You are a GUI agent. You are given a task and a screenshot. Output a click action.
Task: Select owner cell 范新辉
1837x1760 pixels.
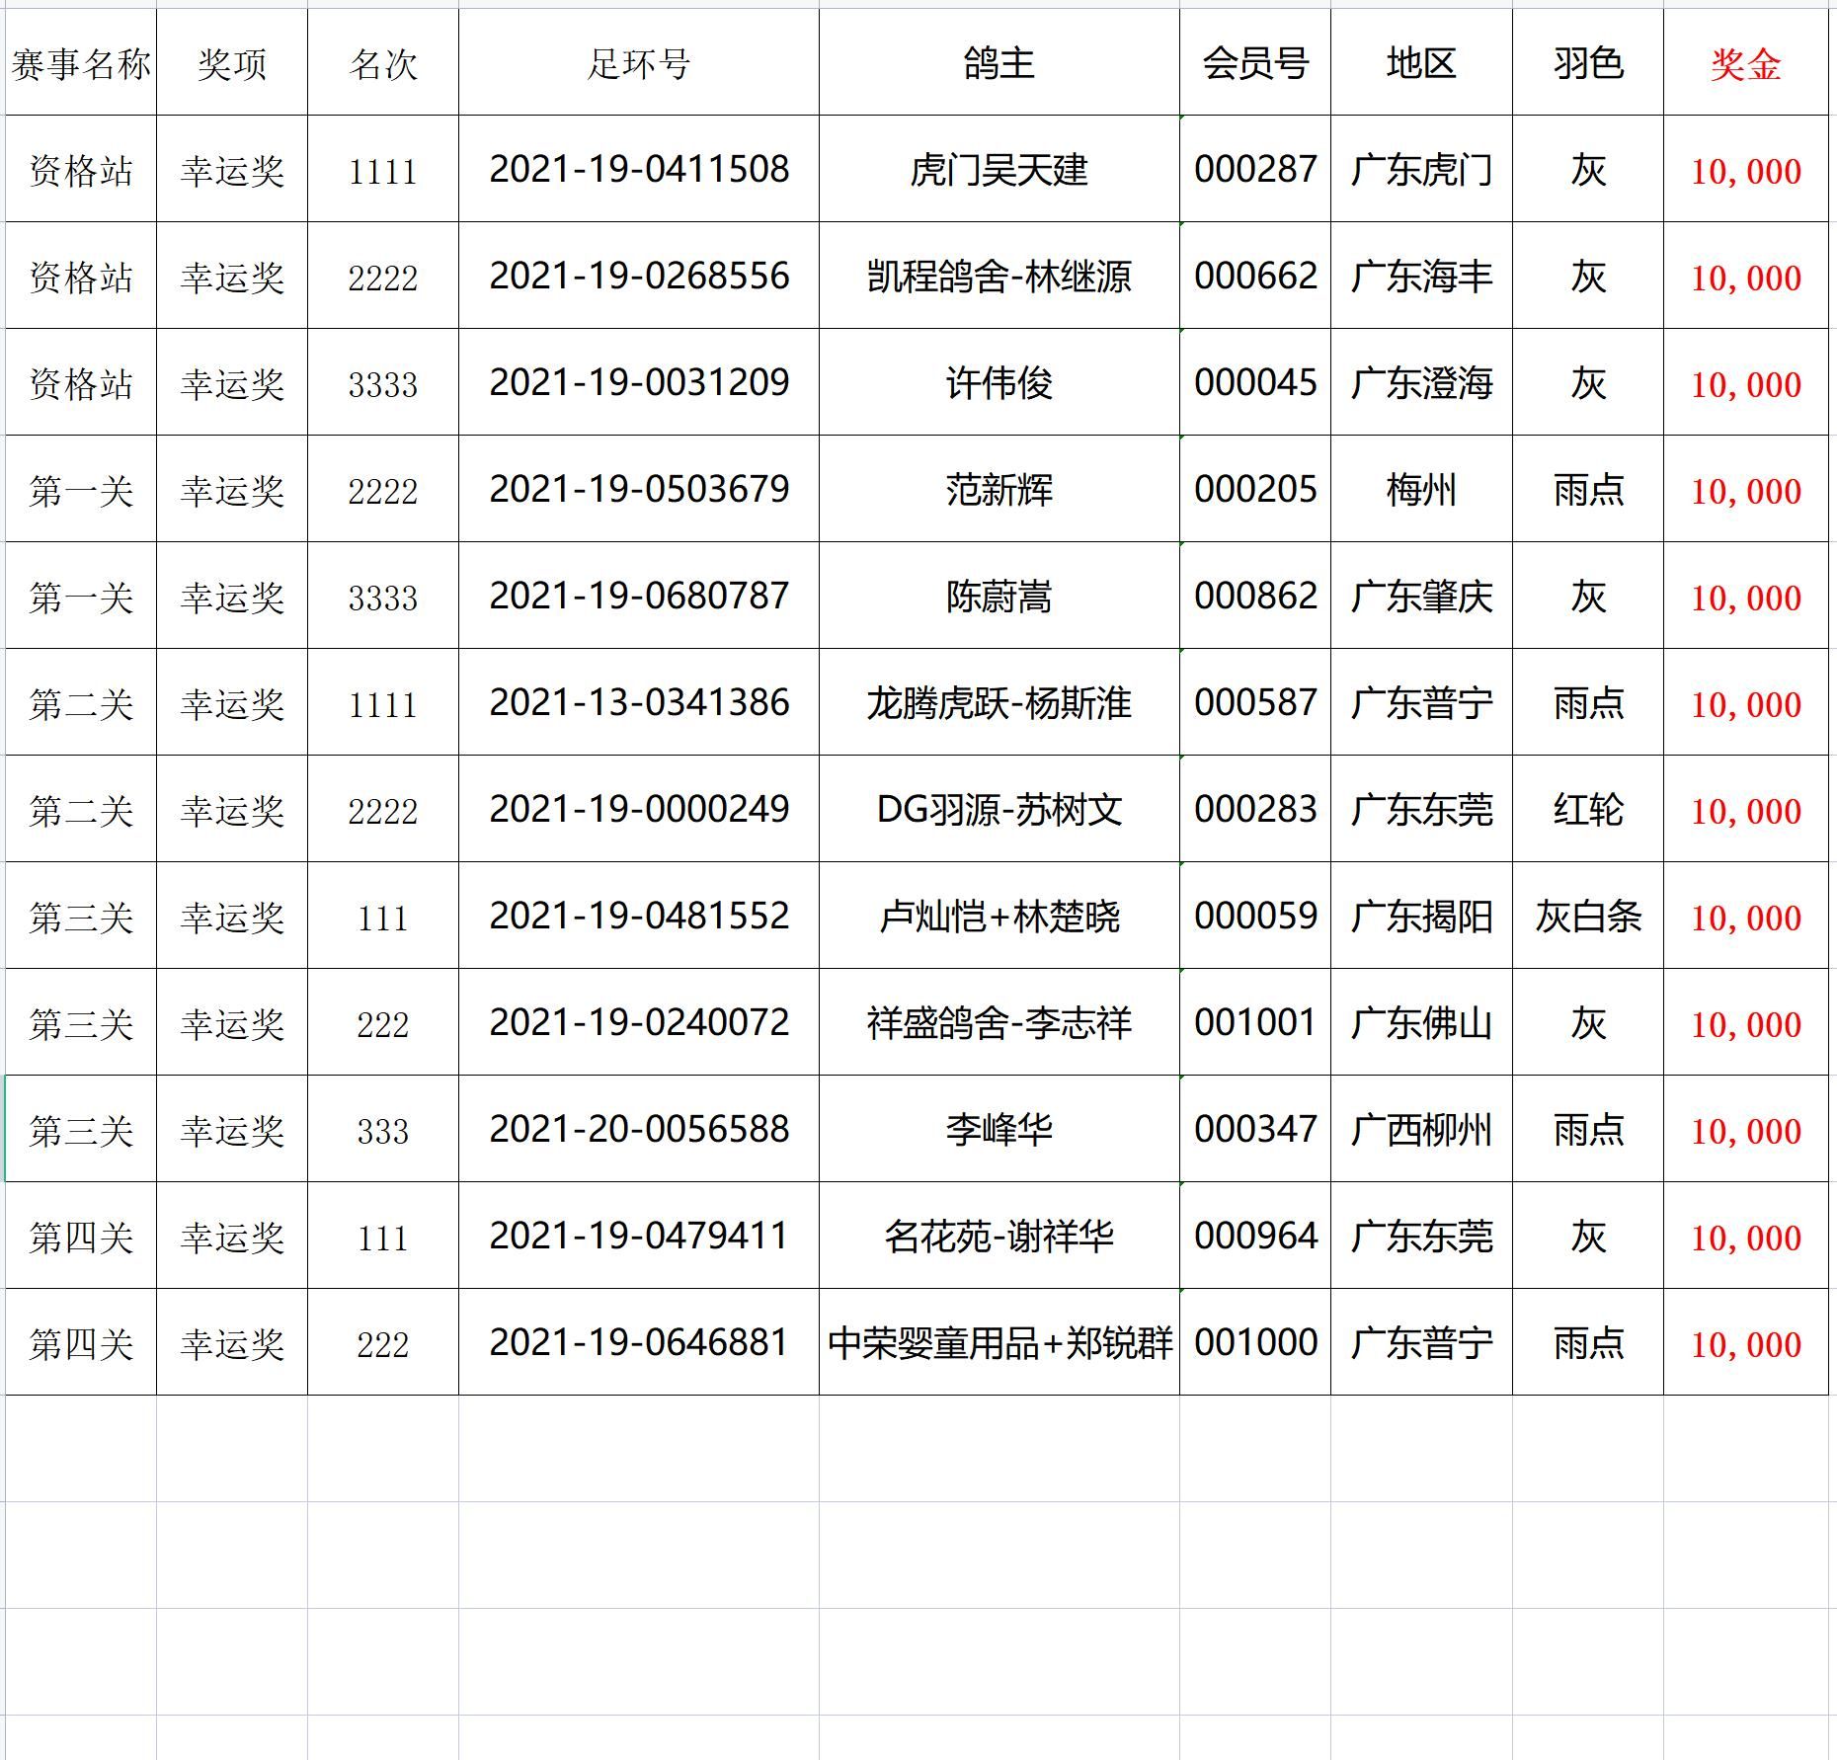click(999, 489)
